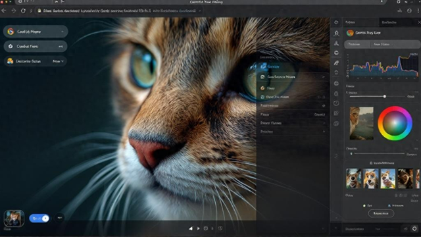The width and height of the screenshot is (421, 237).
Task: Select the blue square radio option above the pill button
Action: point(389,205)
